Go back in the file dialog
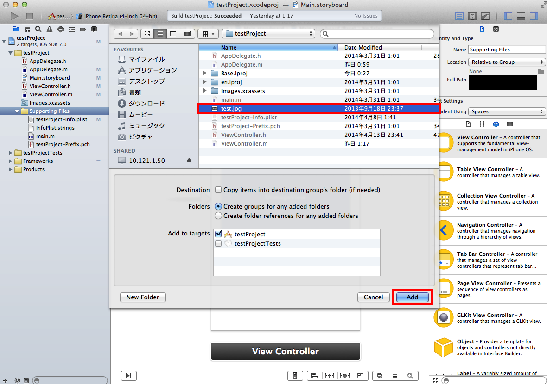Image resolution: width=547 pixels, height=384 pixels. click(x=120, y=34)
